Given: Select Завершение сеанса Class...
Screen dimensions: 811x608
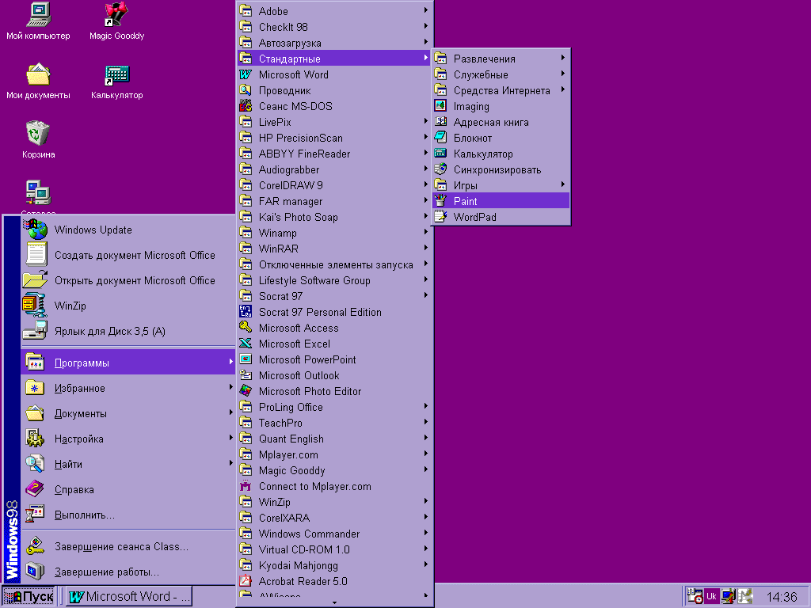Looking at the screenshot, I should click(128, 546).
